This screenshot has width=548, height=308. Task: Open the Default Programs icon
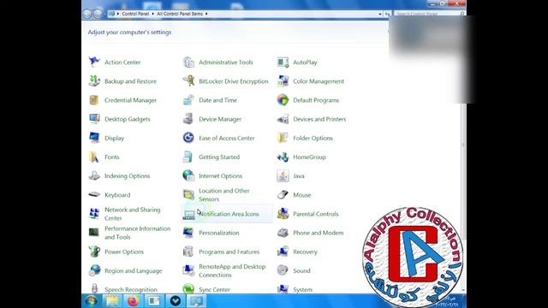pos(283,100)
